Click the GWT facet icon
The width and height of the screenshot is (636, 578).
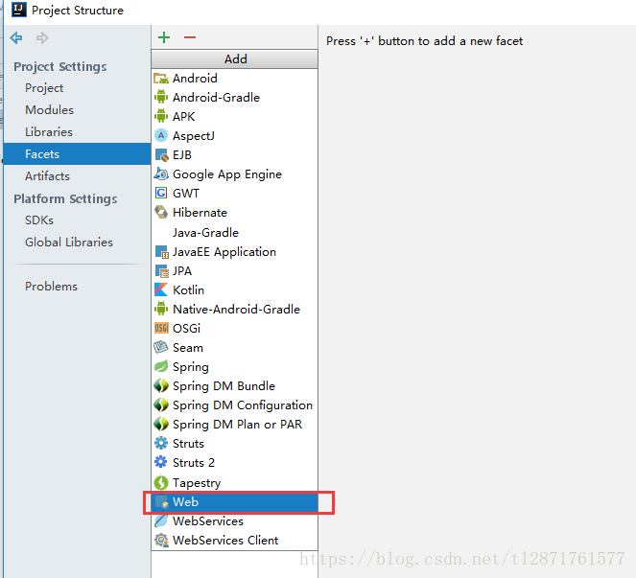pyautogui.click(x=161, y=194)
